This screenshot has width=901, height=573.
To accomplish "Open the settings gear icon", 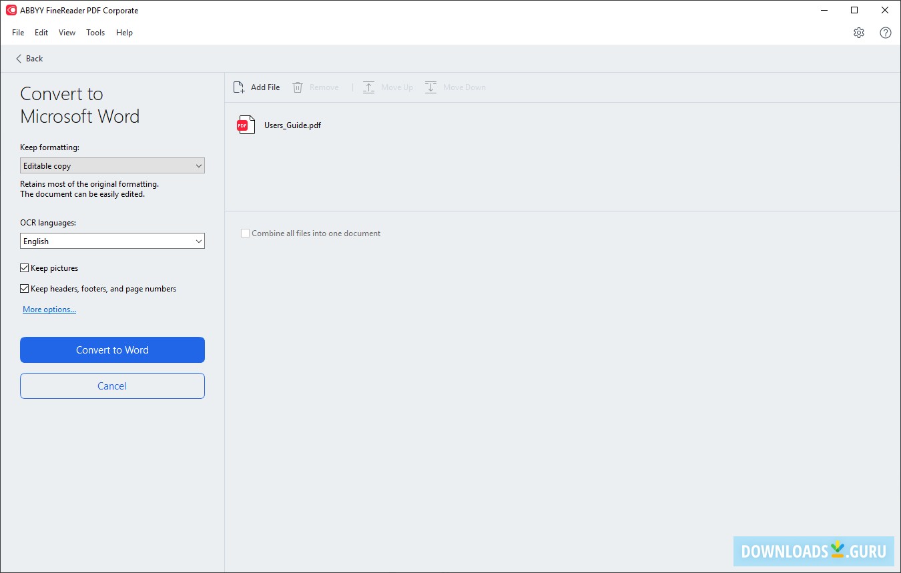I will (x=859, y=33).
